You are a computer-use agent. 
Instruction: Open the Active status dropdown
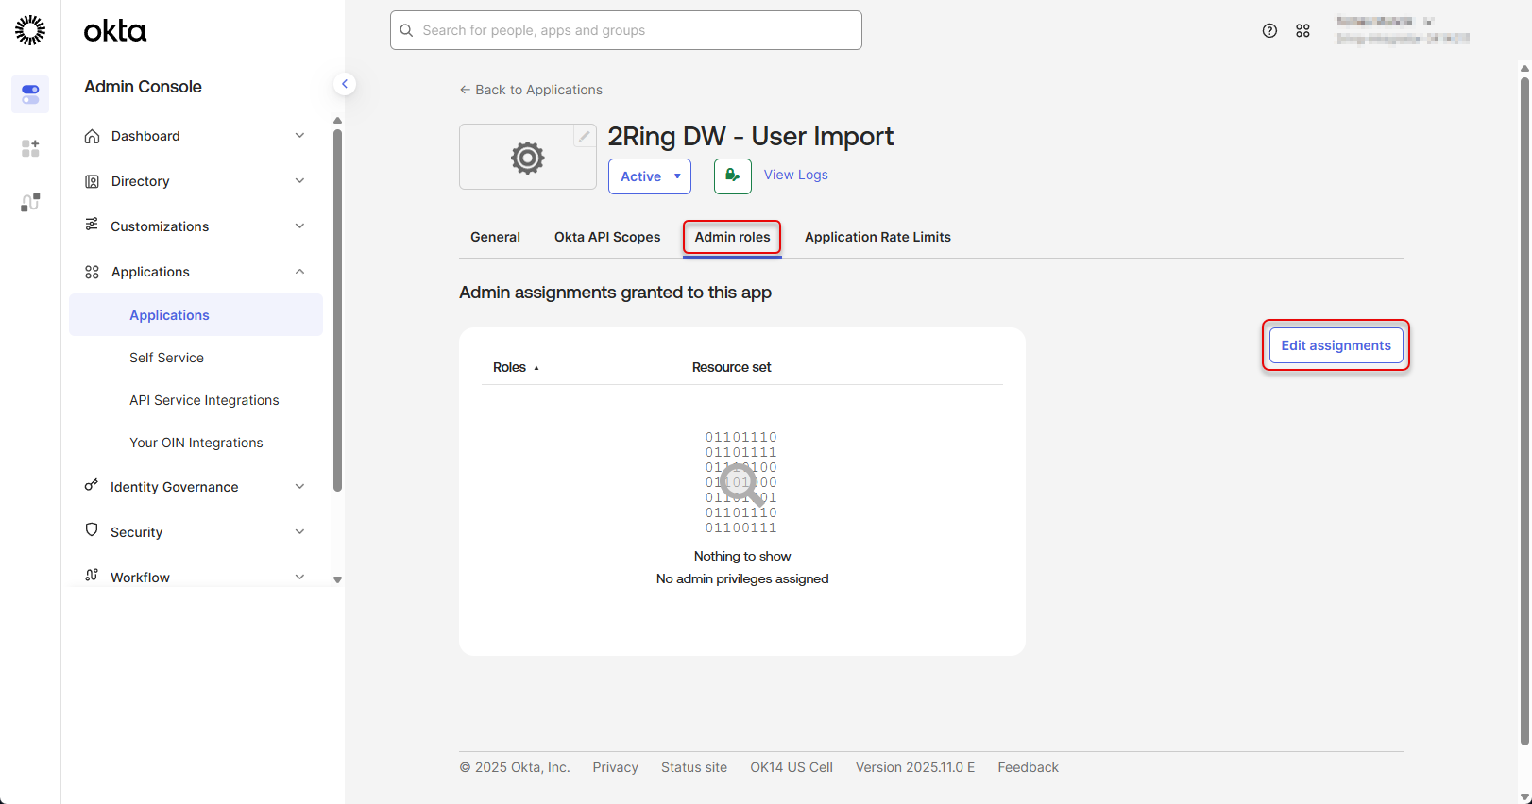pos(649,176)
